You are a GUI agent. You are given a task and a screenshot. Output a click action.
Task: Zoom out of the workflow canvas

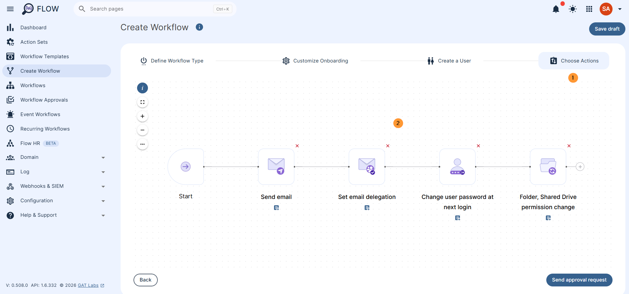[x=142, y=130]
